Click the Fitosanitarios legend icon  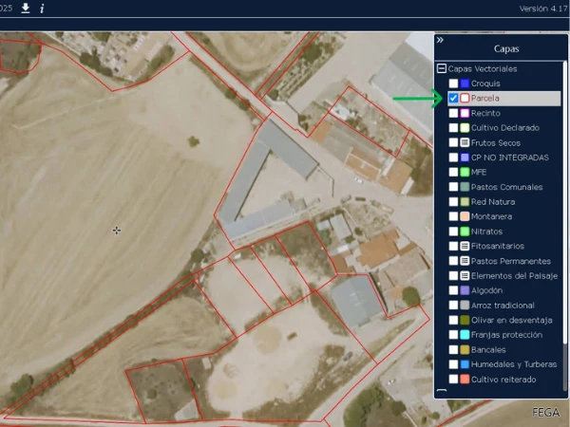465,246
